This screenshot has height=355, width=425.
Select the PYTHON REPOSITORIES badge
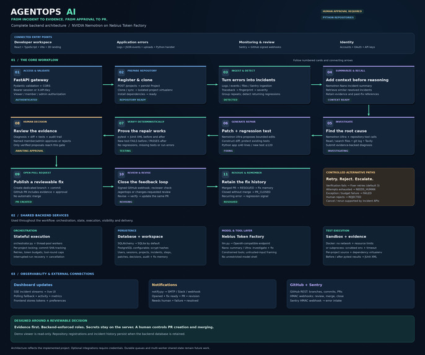[338, 17]
